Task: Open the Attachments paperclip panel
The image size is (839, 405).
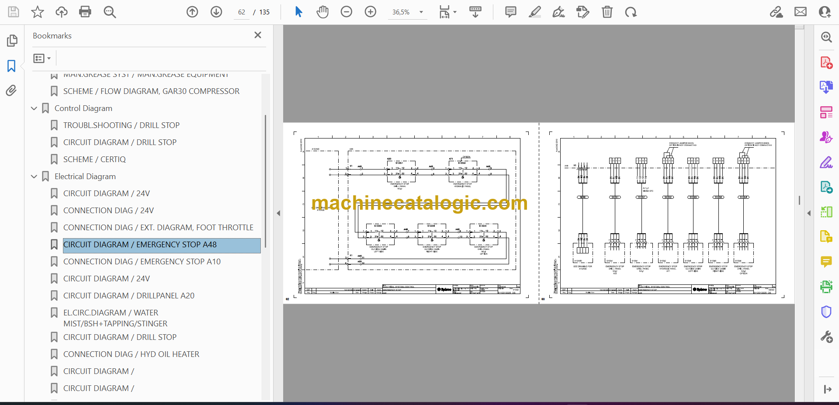Action: click(x=12, y=90)
